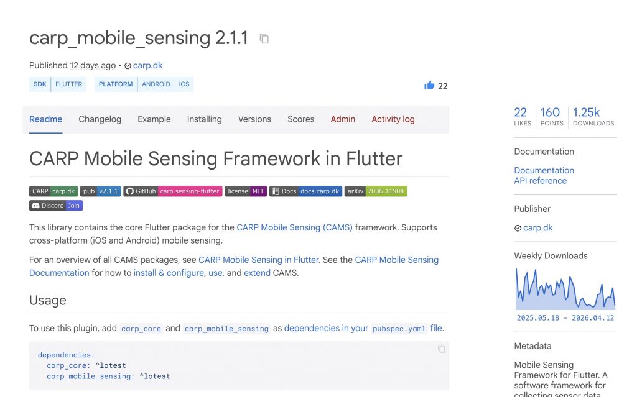Click the ANDROID platform tag
The width and height of the screenshot is (637, 397).
(156, 84)
